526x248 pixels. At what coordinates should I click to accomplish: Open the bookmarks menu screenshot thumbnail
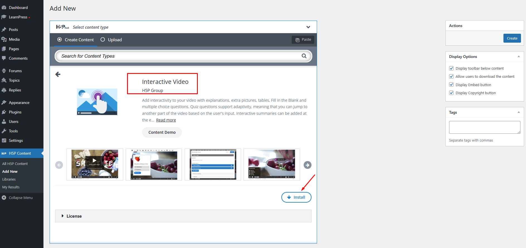pyautogui.click(x=272, y=164)
